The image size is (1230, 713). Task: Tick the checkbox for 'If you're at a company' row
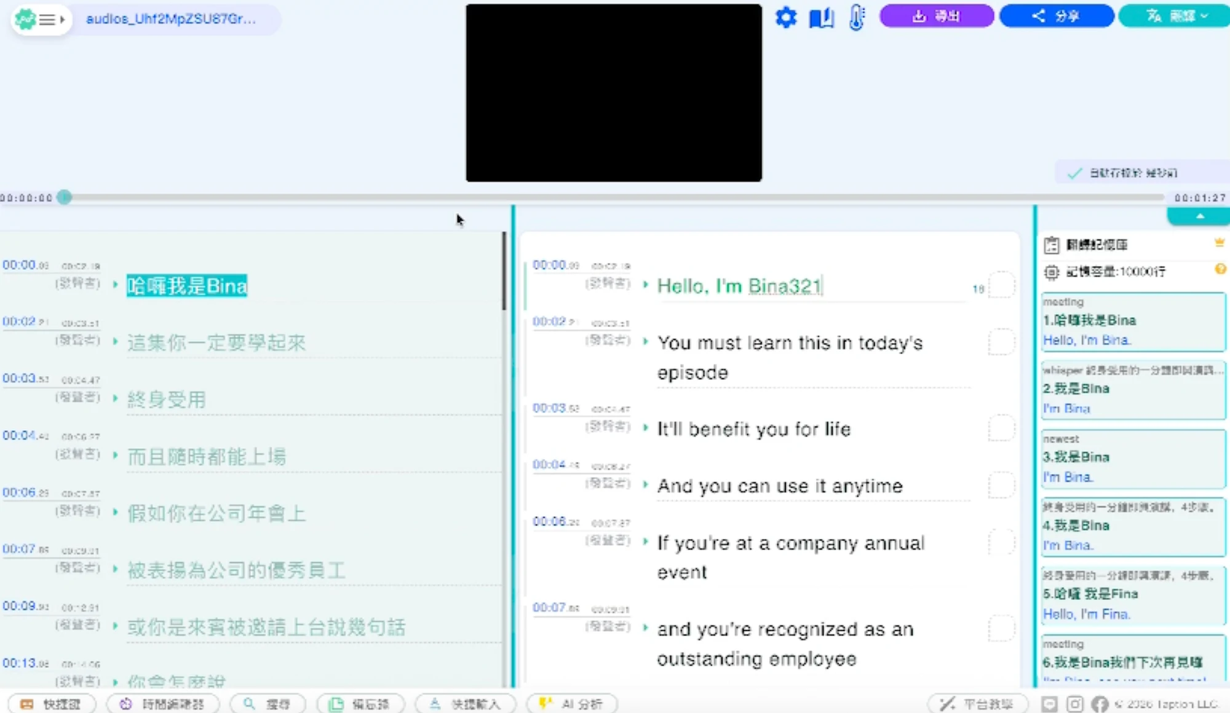1001,542
